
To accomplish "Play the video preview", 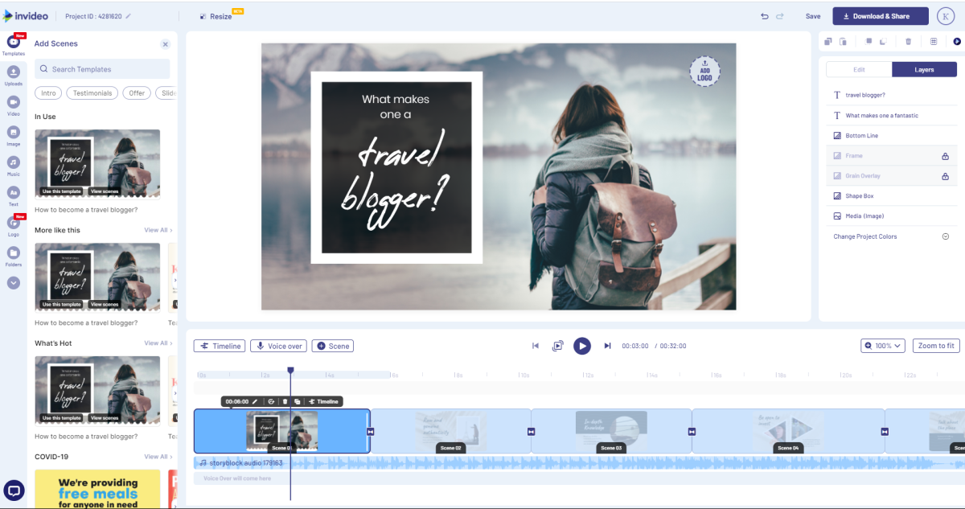I will pyautogui.click(x=582, y=346).
